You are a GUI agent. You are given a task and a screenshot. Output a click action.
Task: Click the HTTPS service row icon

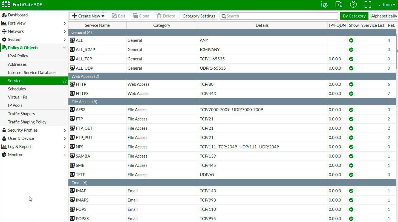click(x=72, y=94)
